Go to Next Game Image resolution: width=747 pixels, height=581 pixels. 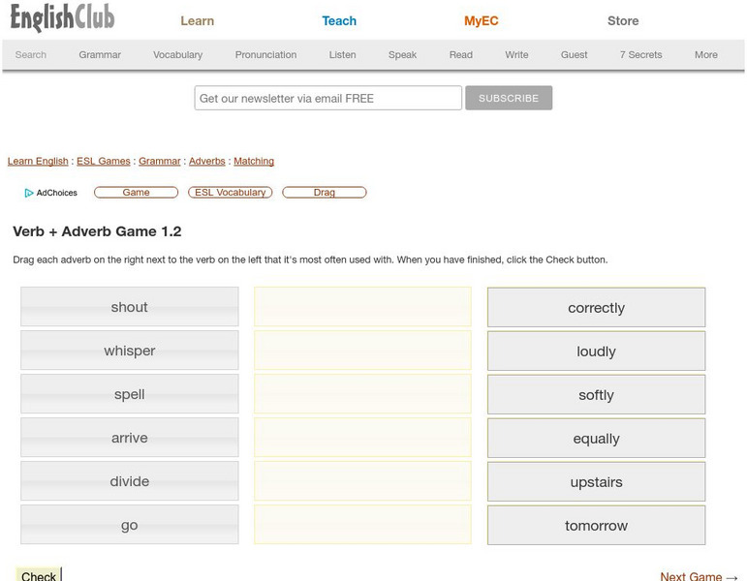click(698, 576)
